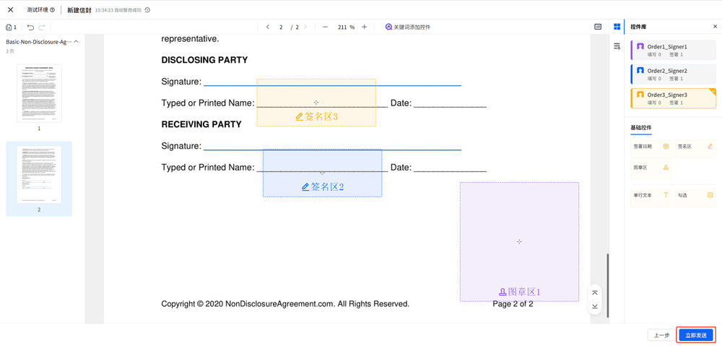The height and width of the screenshot is (346, 722).
Task: Go to the previous page
Action: [x=268, y=27]
